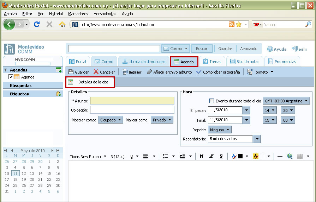316x202 pixels.
Task: Open the Repetir Ninguno dropdown
Action: tap(220, 130)
